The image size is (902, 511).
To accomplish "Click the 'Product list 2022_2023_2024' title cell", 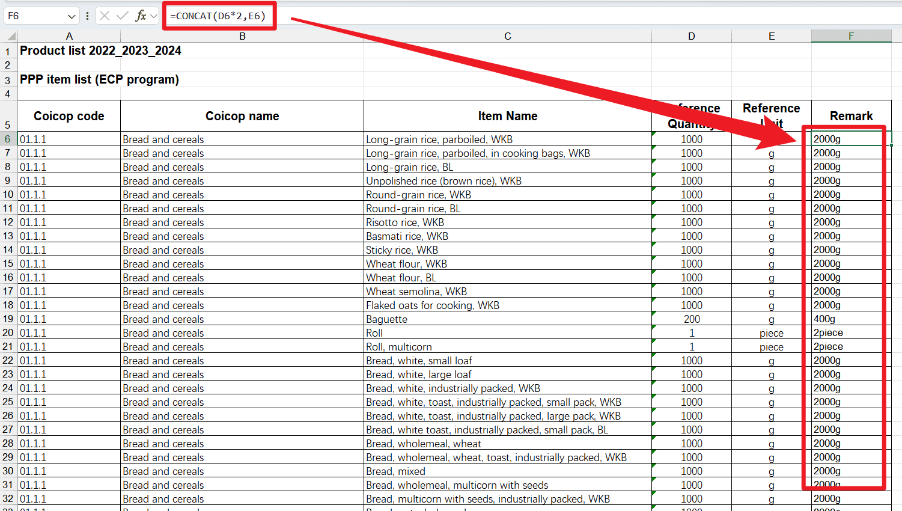I will (x=100, y=50).
